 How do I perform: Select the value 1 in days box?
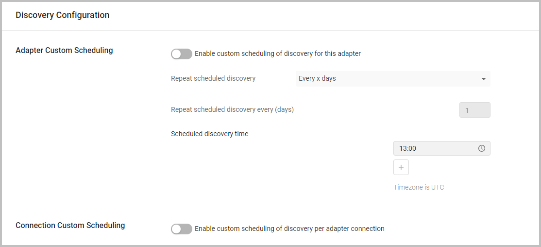click(x=467, y=110)
